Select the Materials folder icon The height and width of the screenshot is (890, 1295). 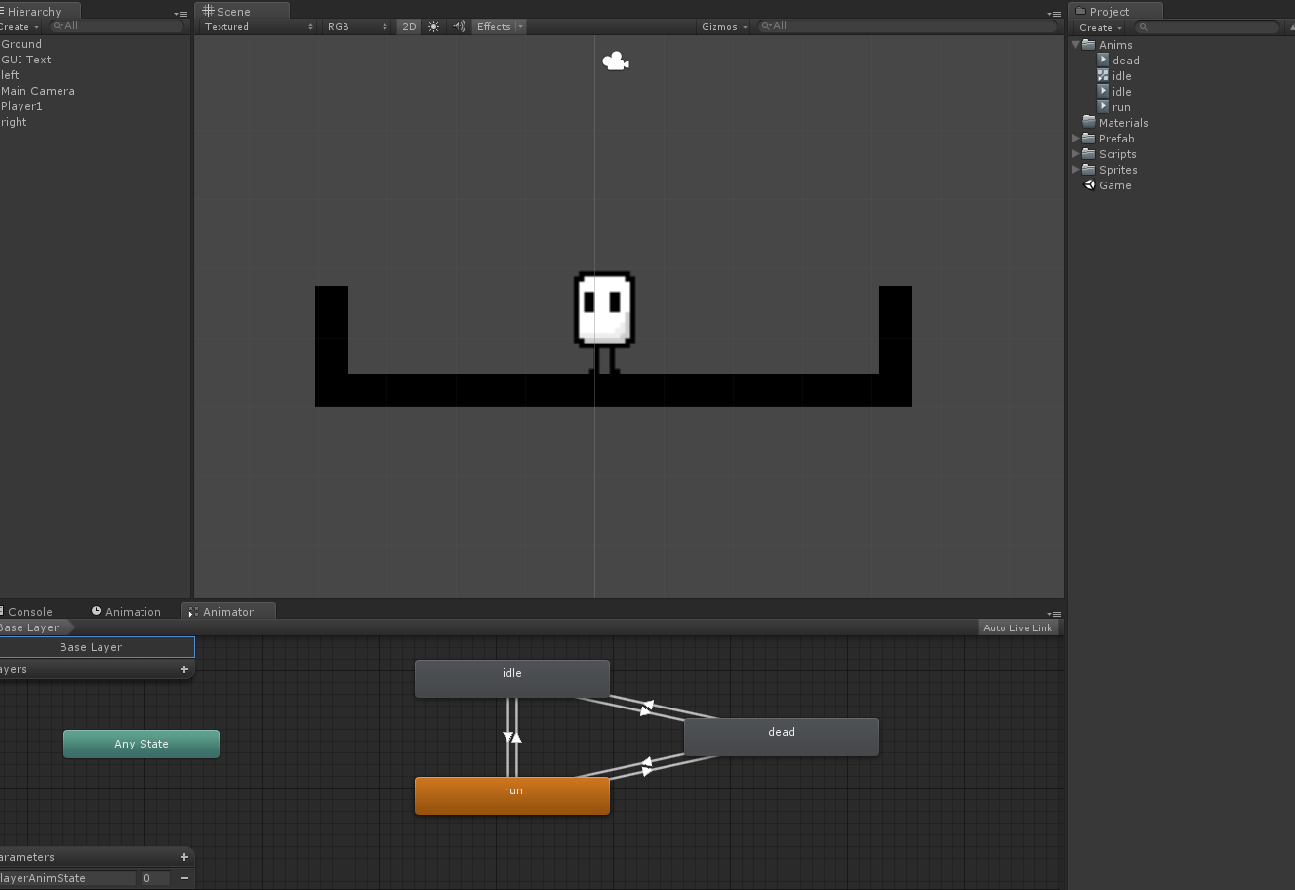click(x=1089, y=122)
